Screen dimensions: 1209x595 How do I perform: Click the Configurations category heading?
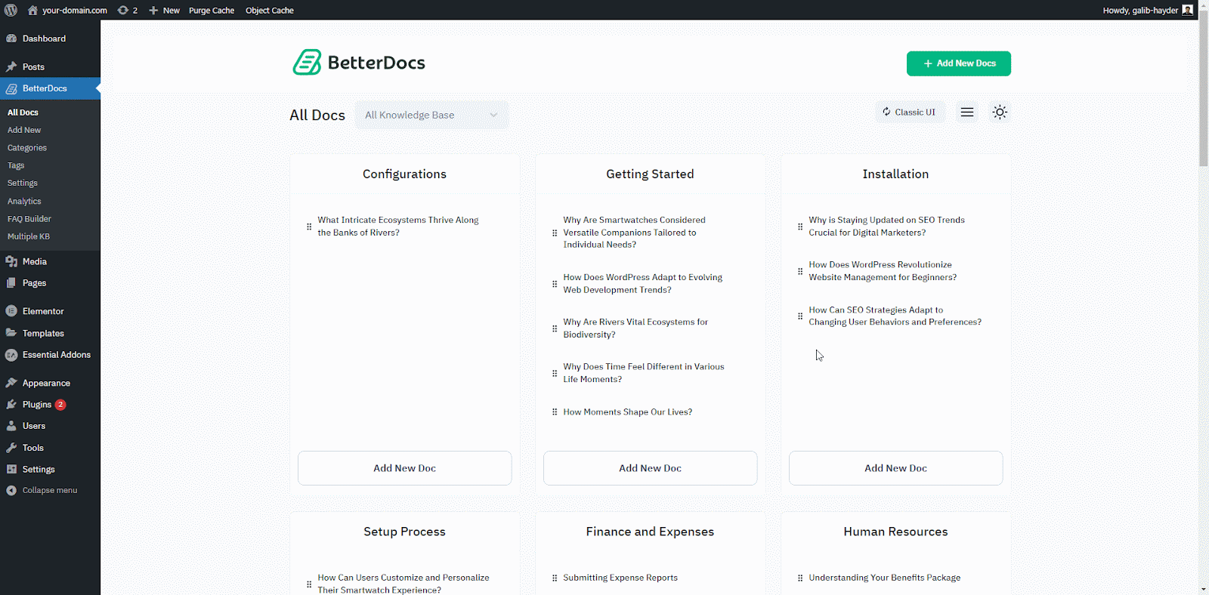[404, 174]
